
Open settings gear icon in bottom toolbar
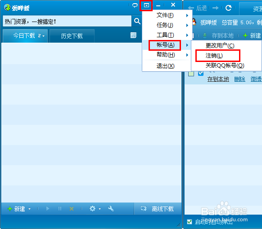[x=92, y=208]
